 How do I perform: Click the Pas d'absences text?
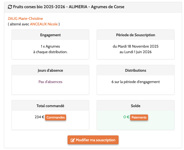50,82
